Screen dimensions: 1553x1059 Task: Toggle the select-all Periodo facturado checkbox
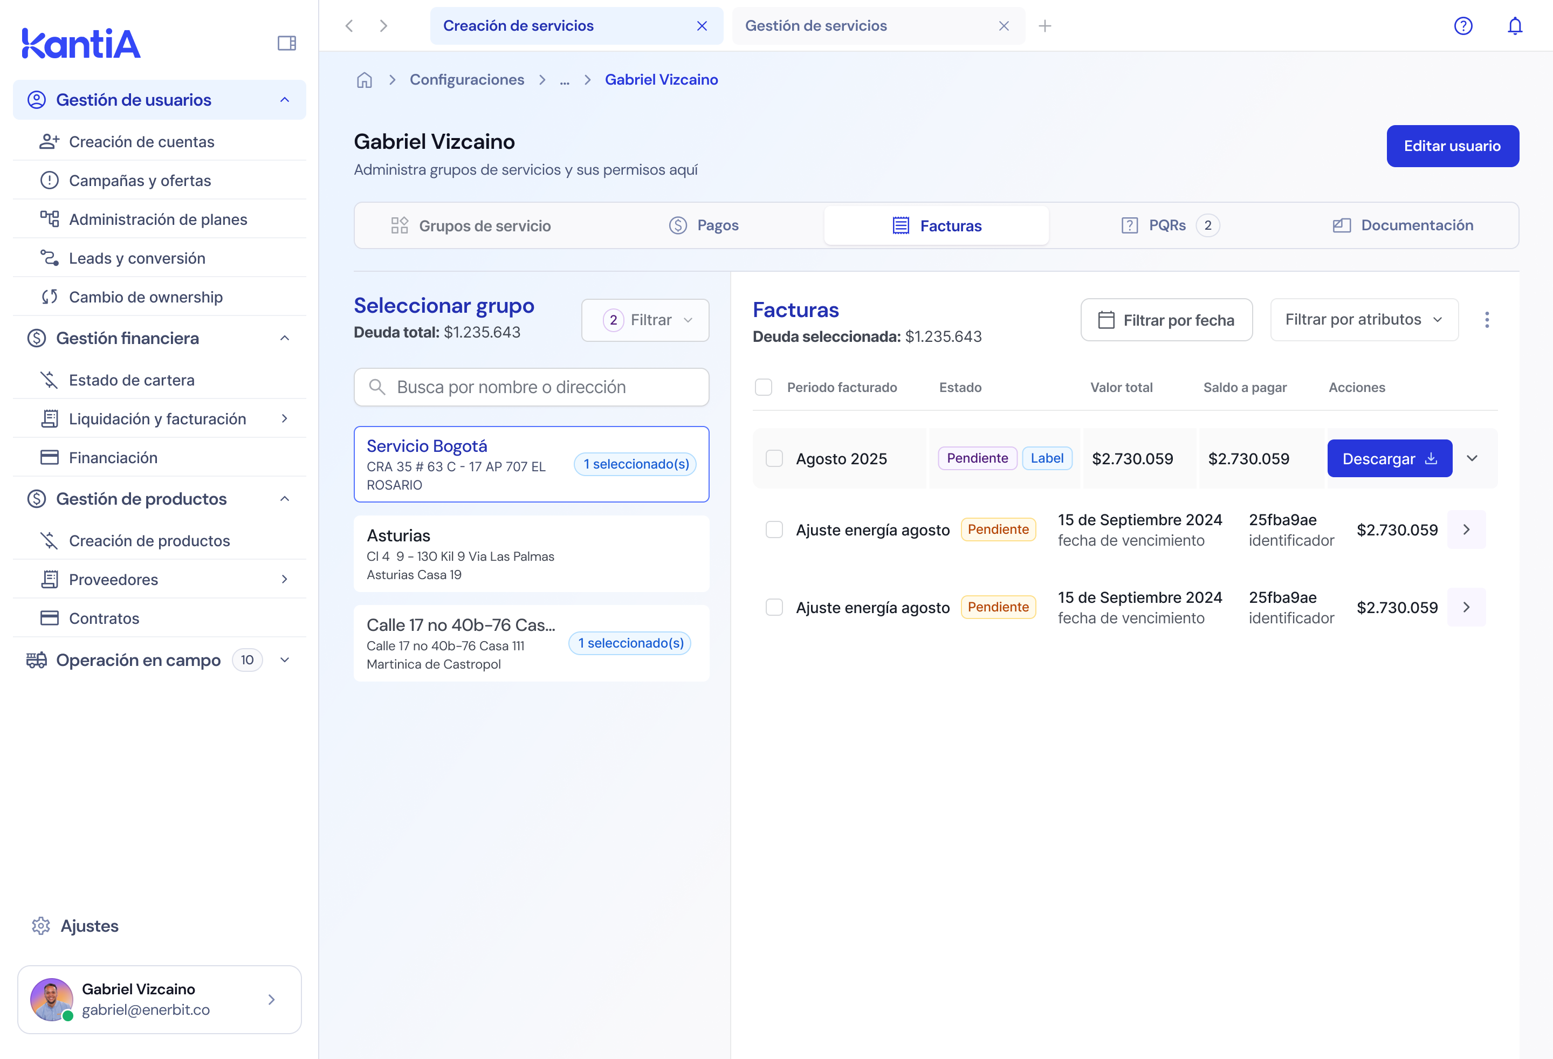[x=763, y=388]
